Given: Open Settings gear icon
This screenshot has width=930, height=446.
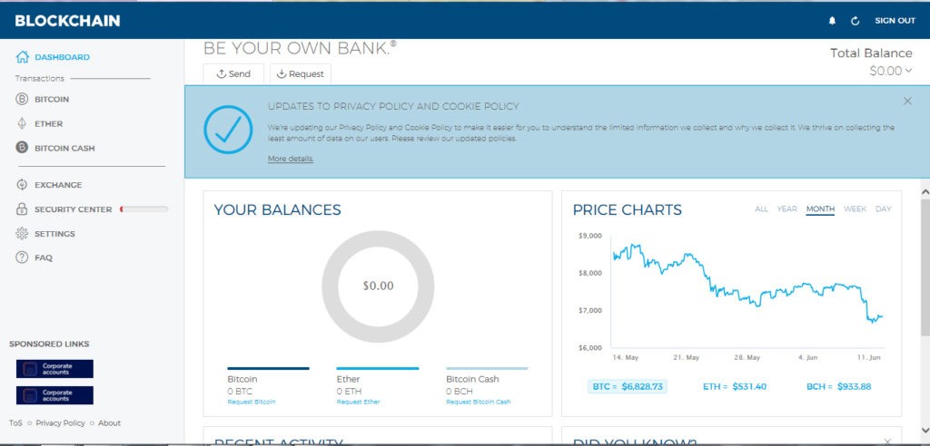Looking at the screenshot, I should point(22,233).
